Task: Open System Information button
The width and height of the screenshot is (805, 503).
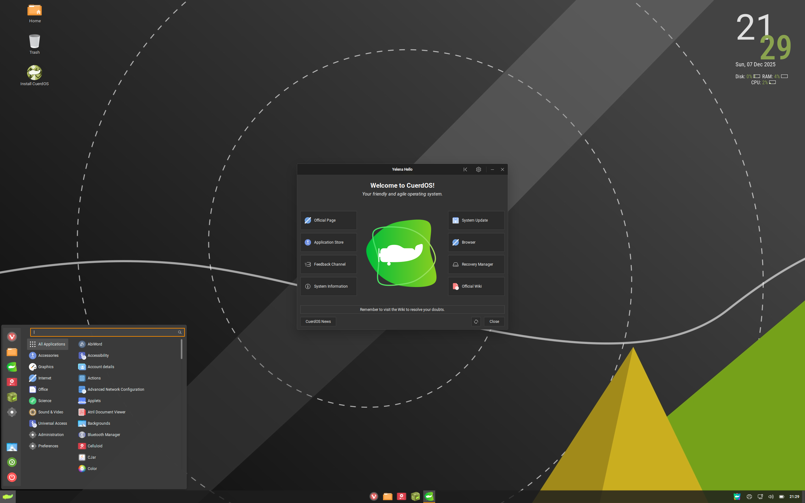Action: coord(328,286)
